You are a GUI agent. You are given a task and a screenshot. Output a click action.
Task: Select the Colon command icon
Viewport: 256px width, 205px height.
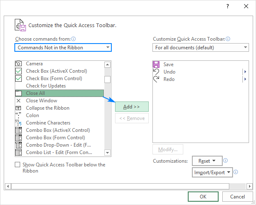[x=18, y=115]
